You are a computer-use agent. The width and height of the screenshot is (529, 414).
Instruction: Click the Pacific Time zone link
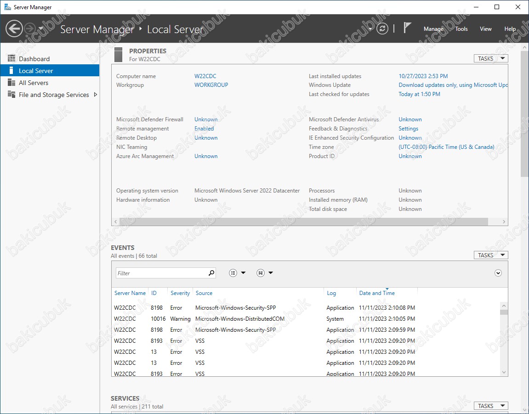click(446, 147)
